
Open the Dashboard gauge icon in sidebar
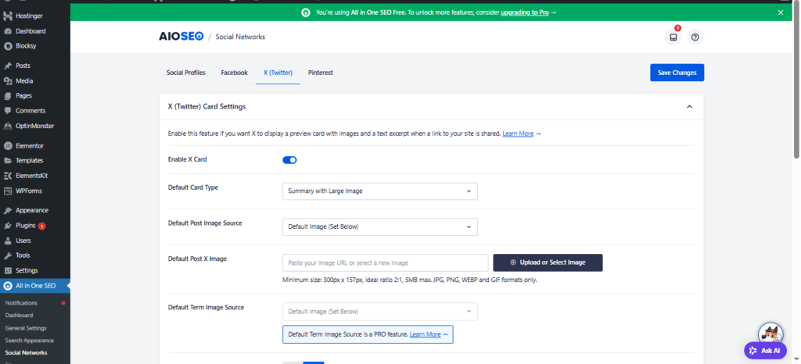(x=8, y=31)
